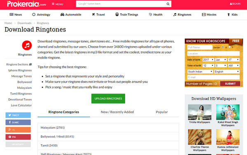
Task: Open the birth hour dropdown (12)
Action: tap(208, 66)
